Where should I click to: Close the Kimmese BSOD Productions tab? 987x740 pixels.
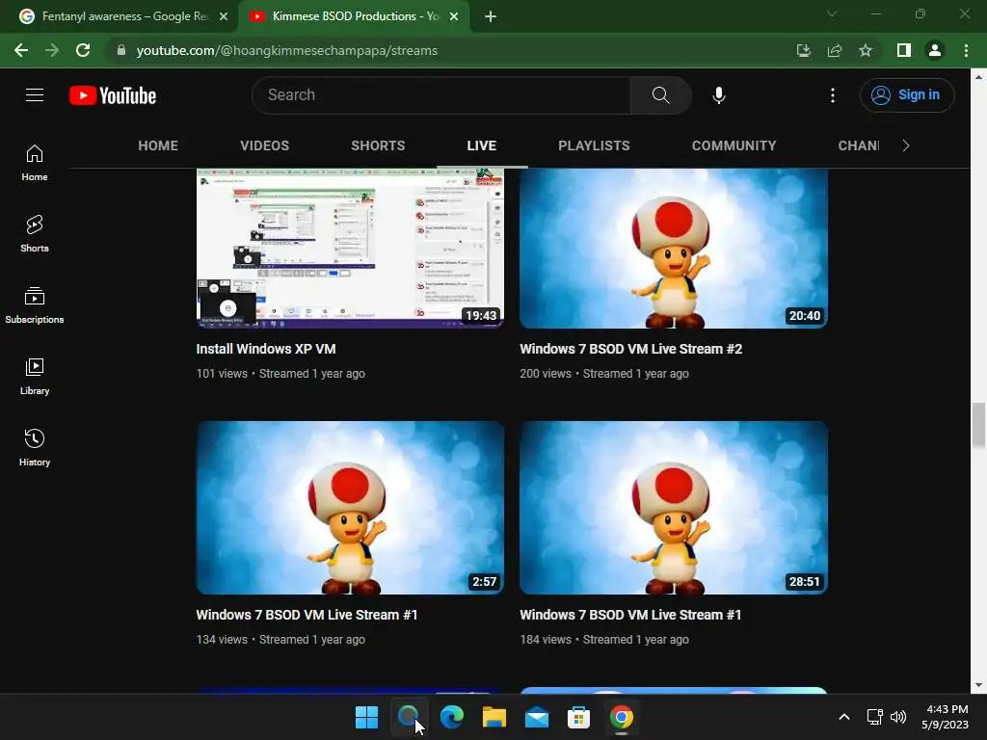[454, 16]
